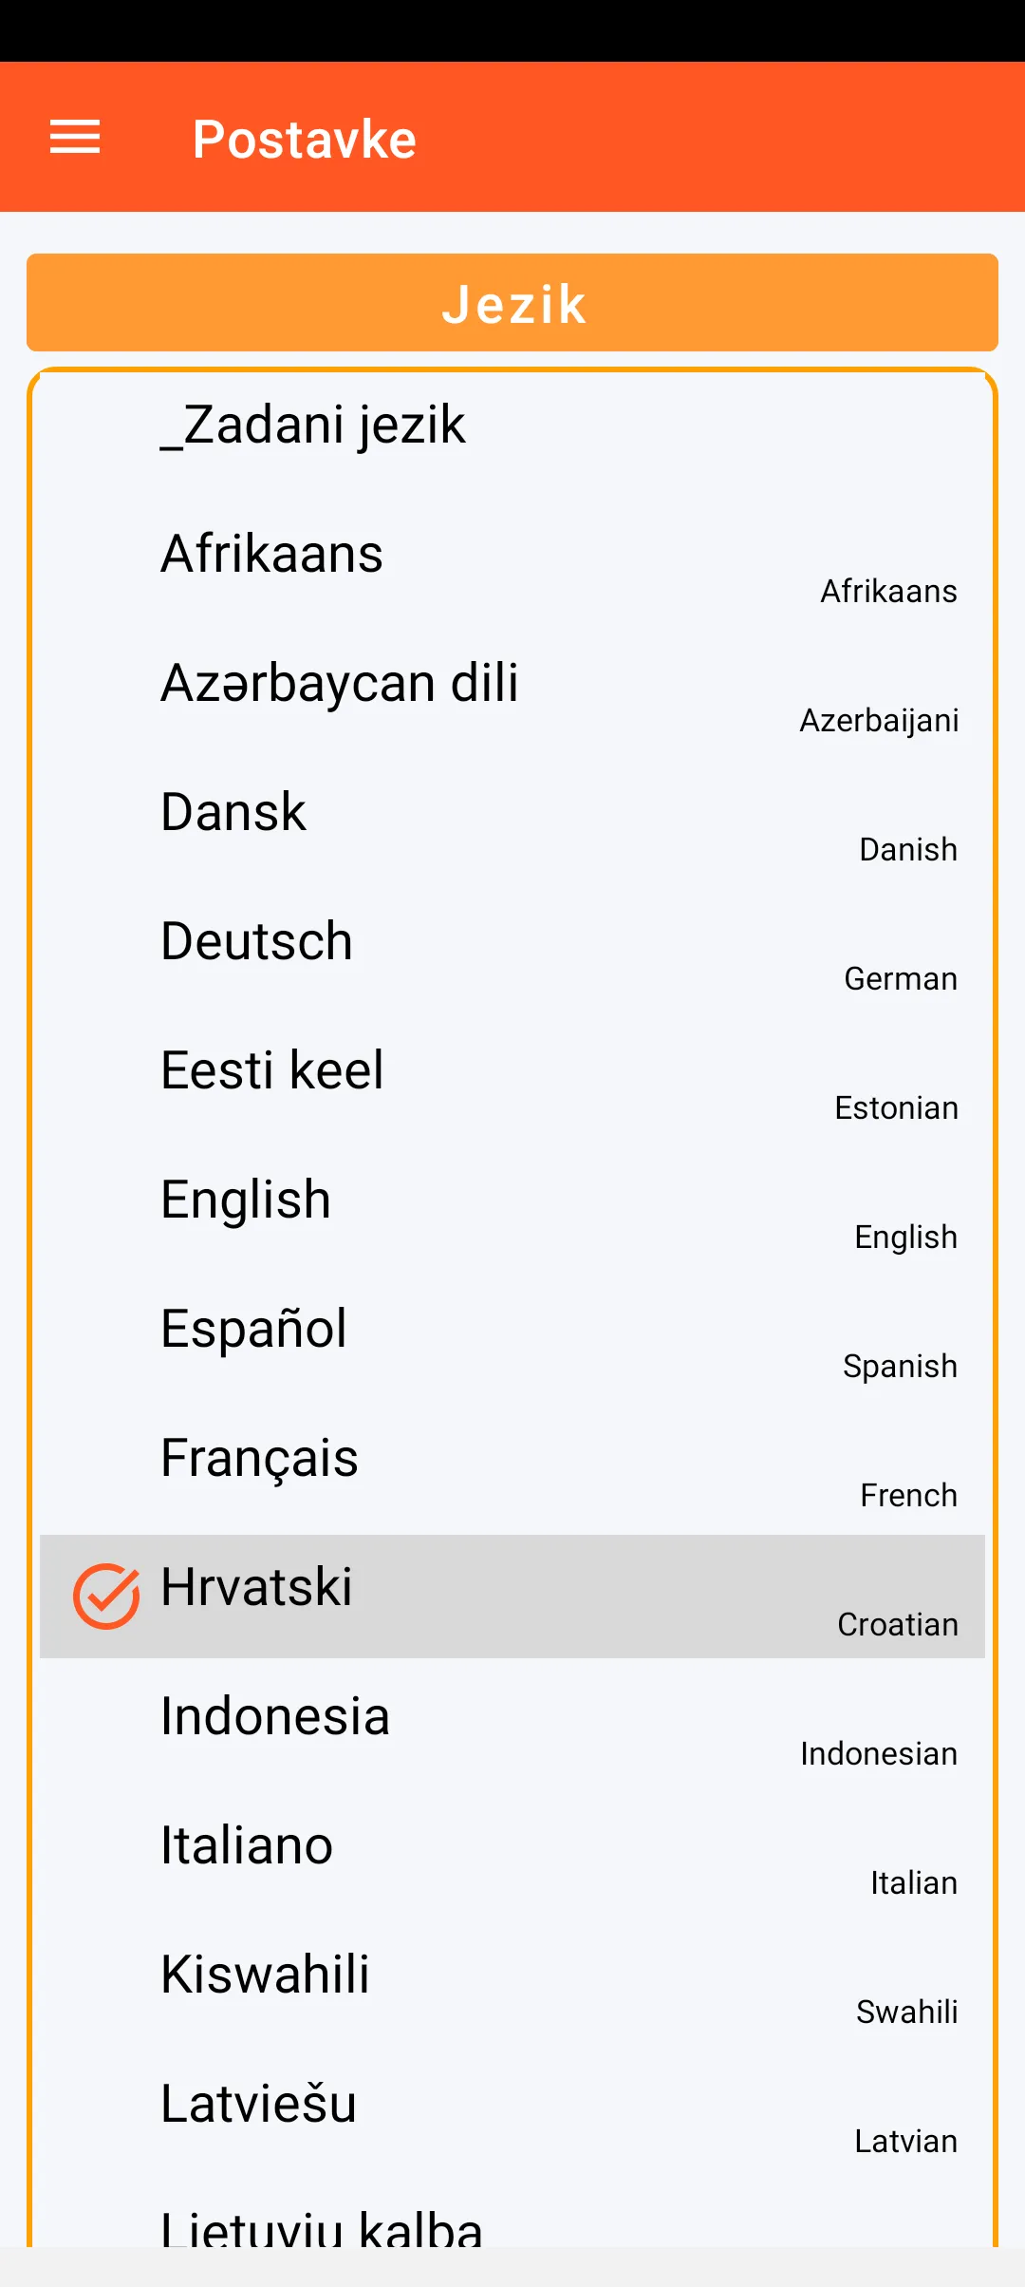Click the Hrvatski selected checkmark icon
The image size is (1025, 2287).
[106, 1596]
